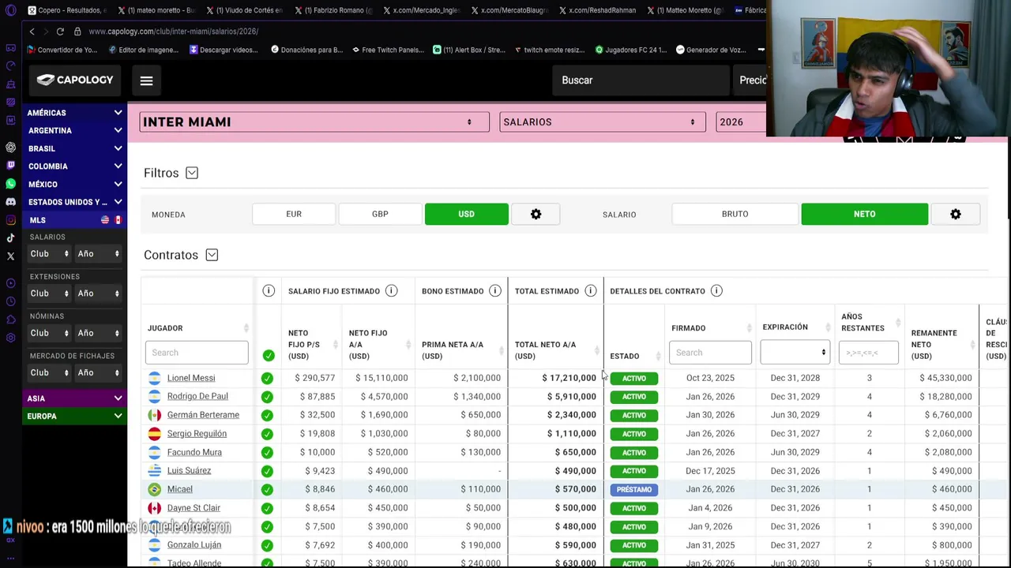Open the Expiración filter dropdown
Image resolution: width=1011 pixels, height=568 pixels.
[x=795, y=353]
